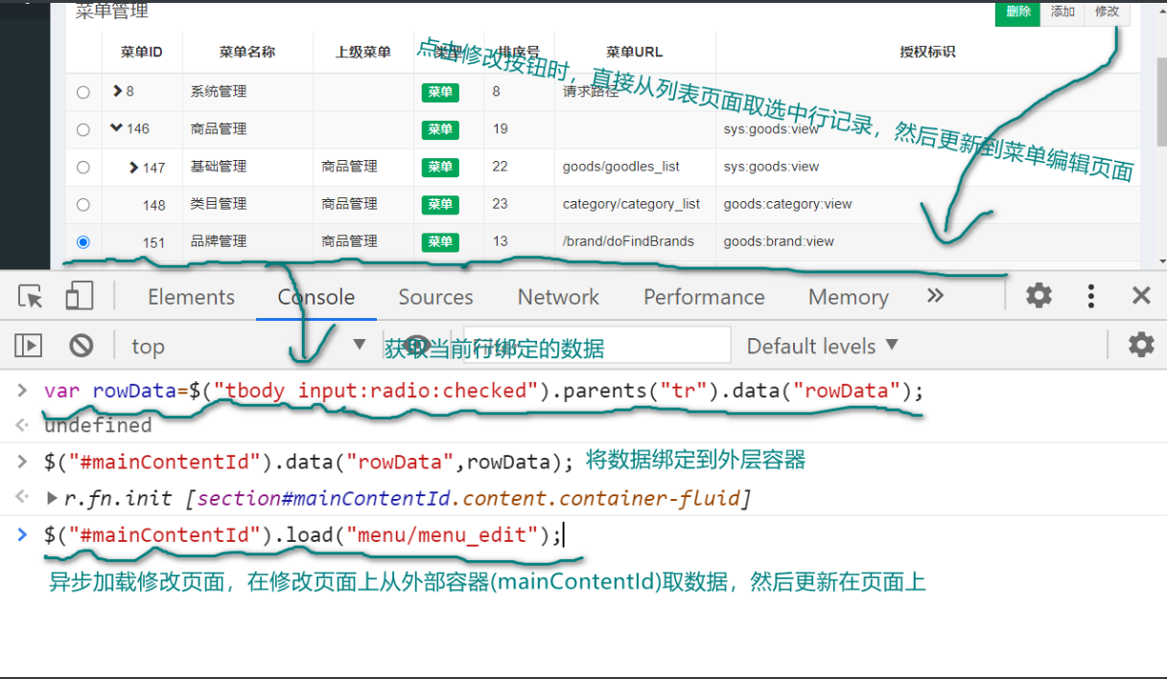Click the 添加 button

click(1062, 12)
